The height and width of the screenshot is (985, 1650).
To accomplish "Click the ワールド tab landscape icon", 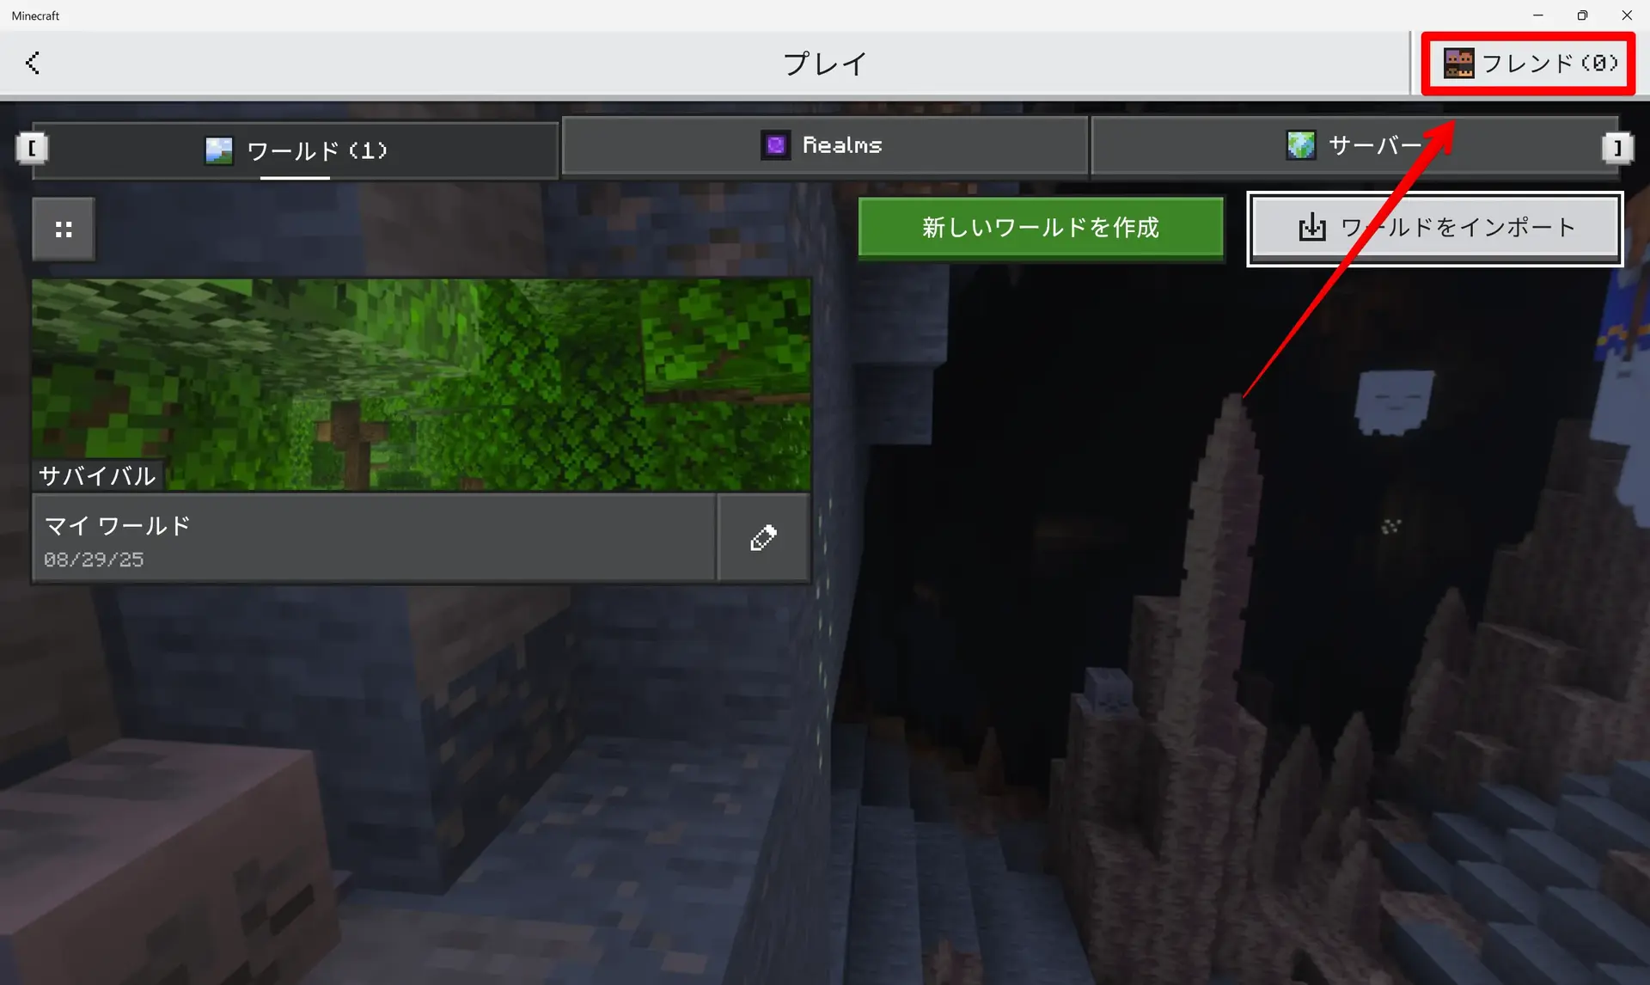I will click(219, 150).
